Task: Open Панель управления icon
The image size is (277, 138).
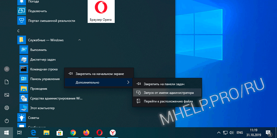Action: pos(24,79)
